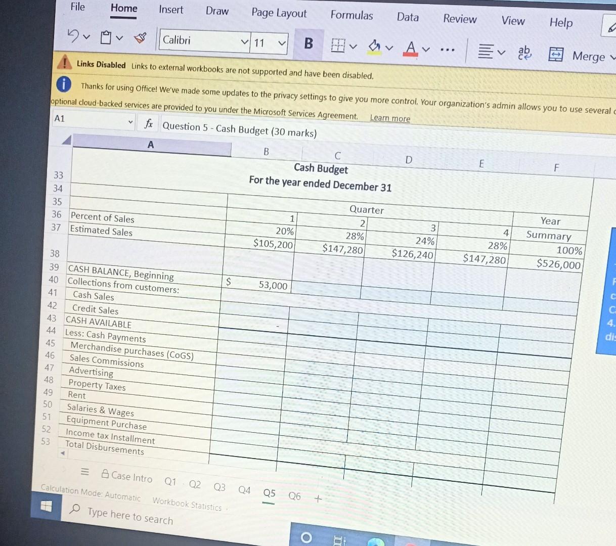Viewport: 616px width, 546px height.
Task: Click the Borders icon
Action: click(x=340, y=46)
